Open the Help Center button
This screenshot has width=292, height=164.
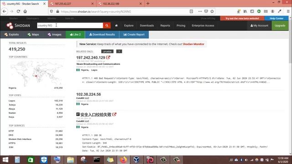pos(276,18)
